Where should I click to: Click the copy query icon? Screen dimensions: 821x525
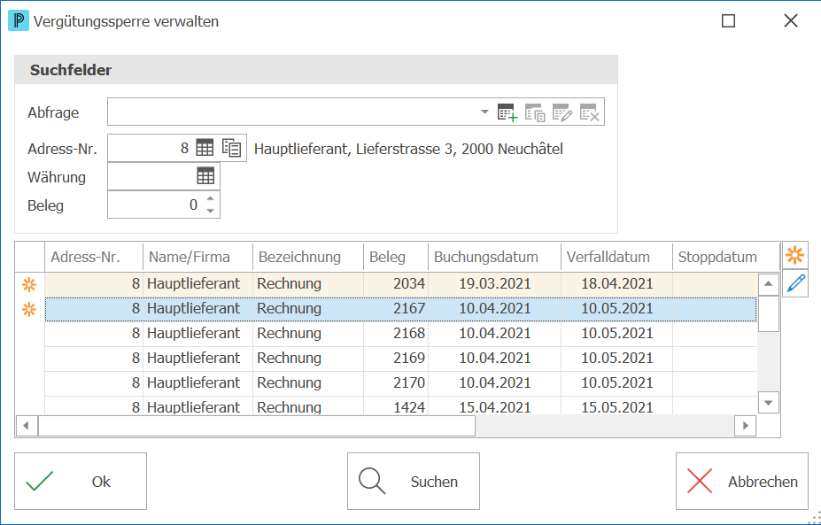535,112
